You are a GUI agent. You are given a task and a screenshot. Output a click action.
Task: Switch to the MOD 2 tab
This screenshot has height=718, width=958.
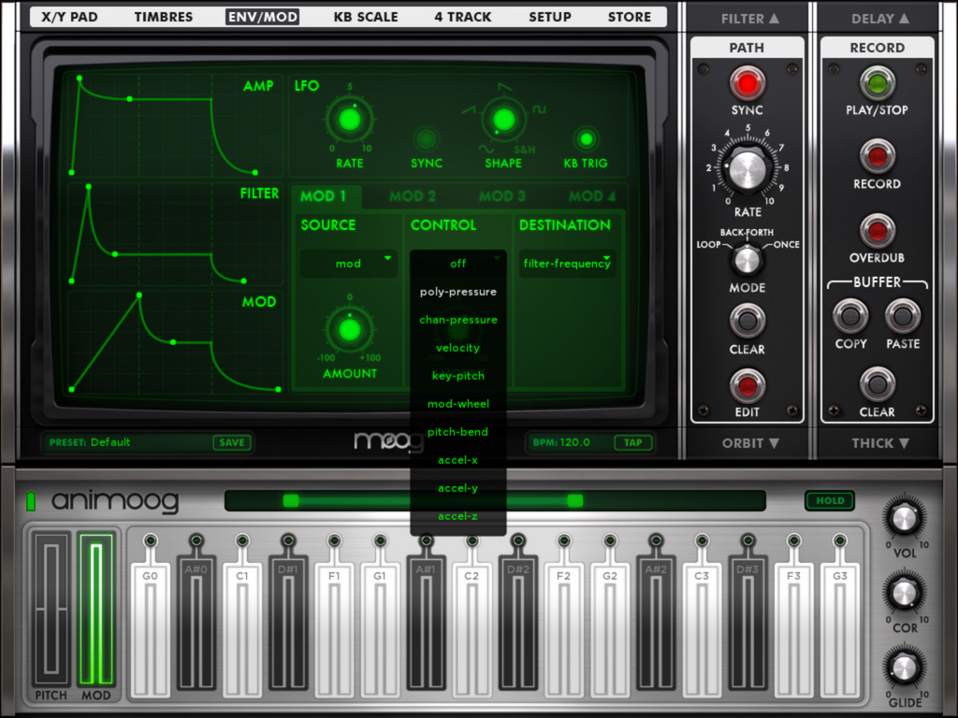pos(413,196)
